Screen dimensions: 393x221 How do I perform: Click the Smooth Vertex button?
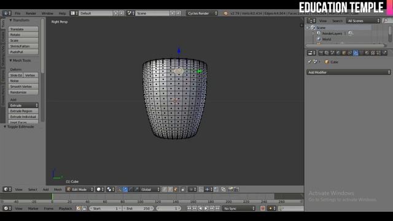point(23,87)
